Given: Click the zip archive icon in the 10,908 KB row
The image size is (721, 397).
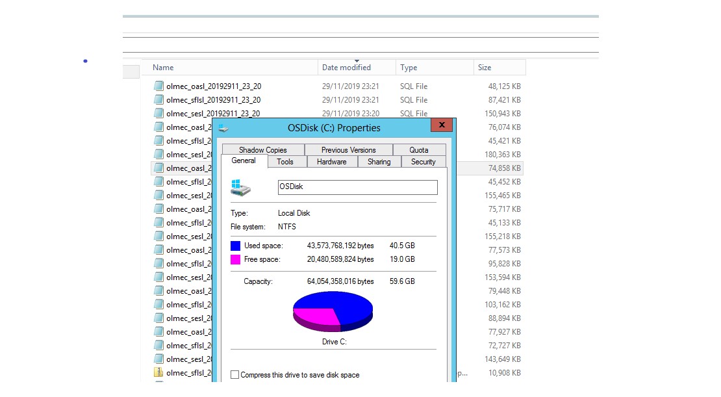Looking at the screenshot, I should click(x=158, y=372).
